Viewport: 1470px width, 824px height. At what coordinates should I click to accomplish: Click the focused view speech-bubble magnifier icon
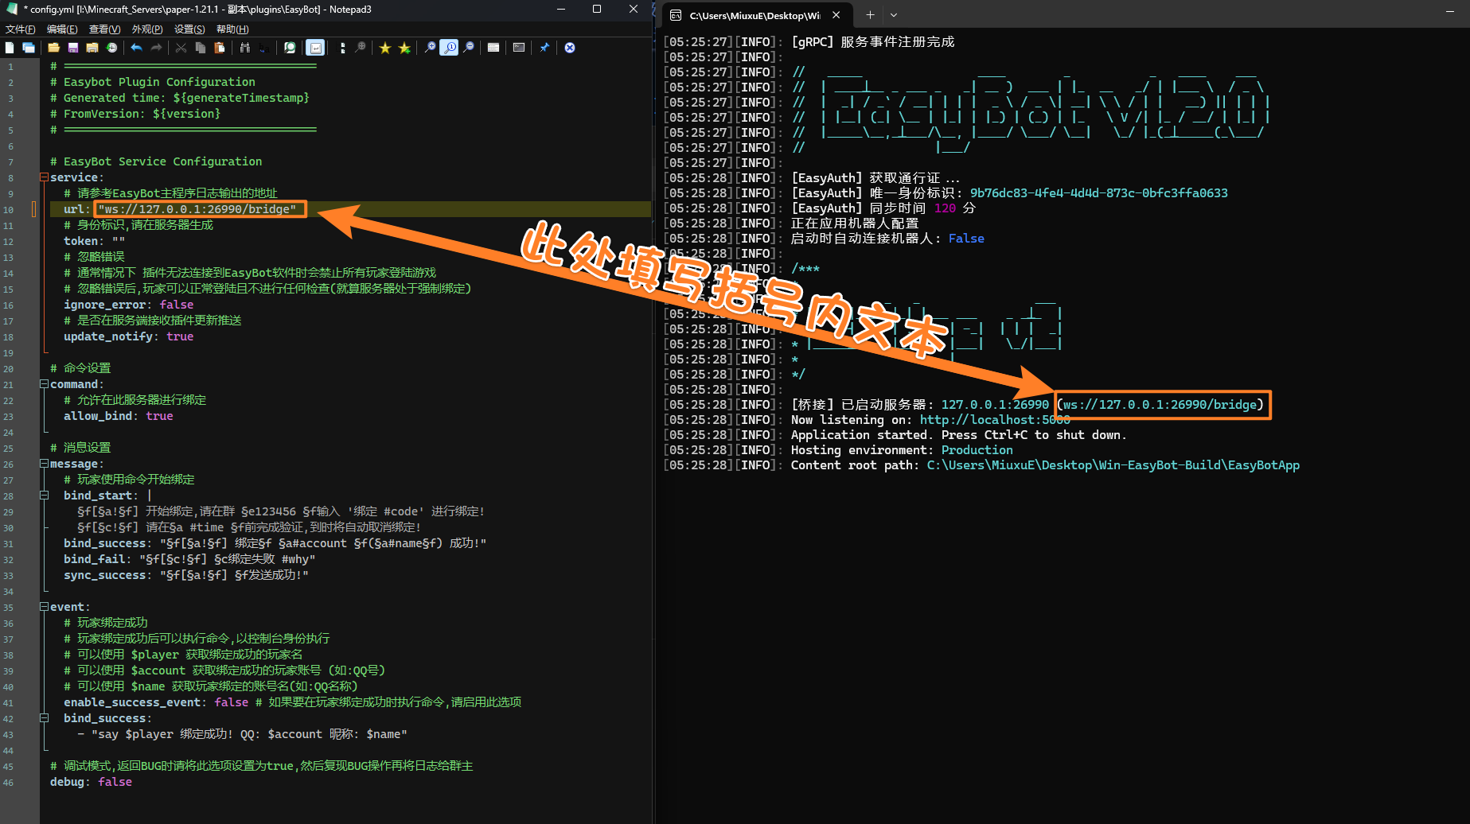(x=290, y=48)
